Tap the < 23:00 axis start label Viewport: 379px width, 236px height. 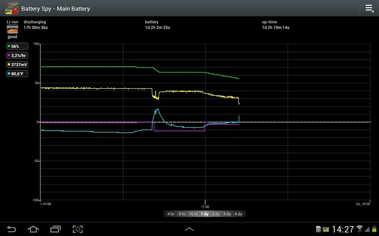coord(46,204)
